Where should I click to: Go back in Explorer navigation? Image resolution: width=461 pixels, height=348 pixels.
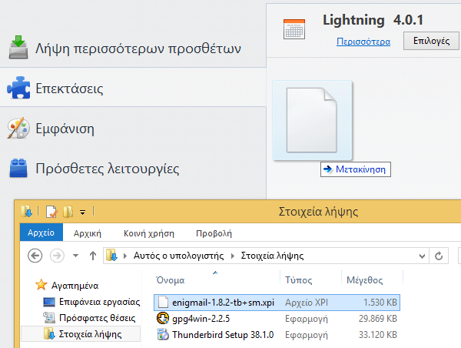35,256
